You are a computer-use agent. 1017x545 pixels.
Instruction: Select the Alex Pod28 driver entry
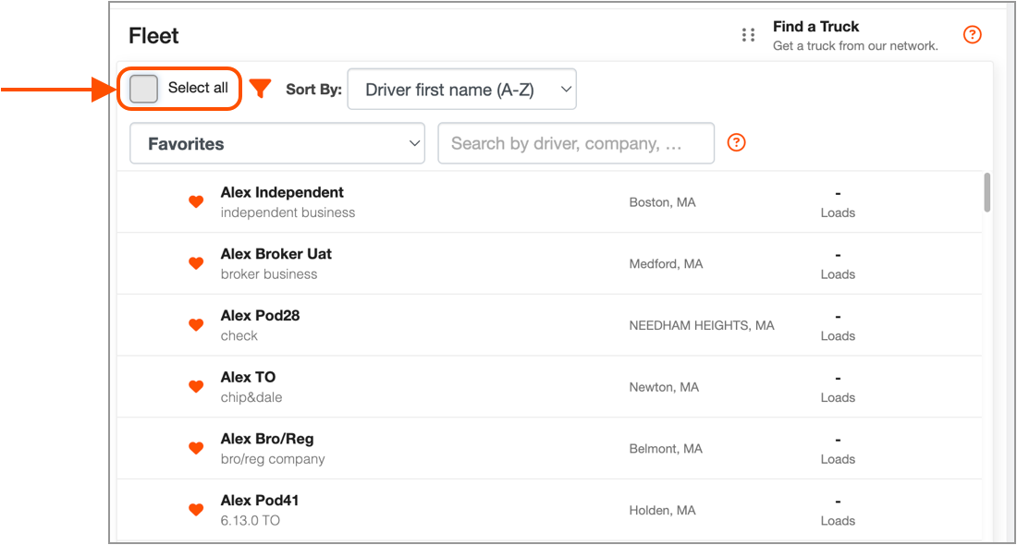[x=549, y=325]
